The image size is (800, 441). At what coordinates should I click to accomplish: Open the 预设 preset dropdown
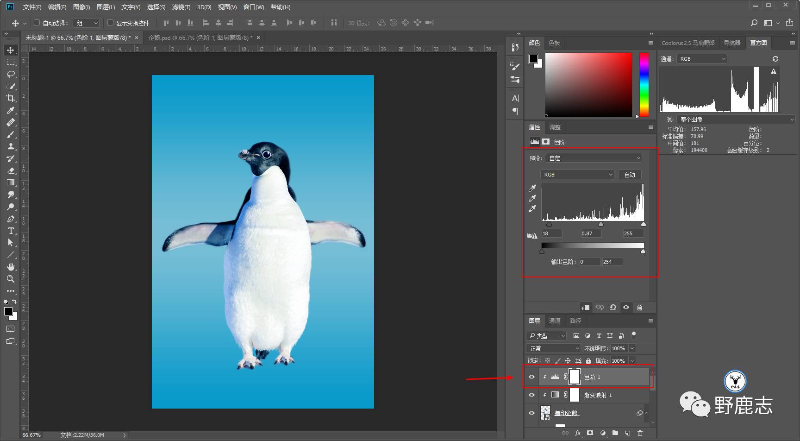click(594, 158)
